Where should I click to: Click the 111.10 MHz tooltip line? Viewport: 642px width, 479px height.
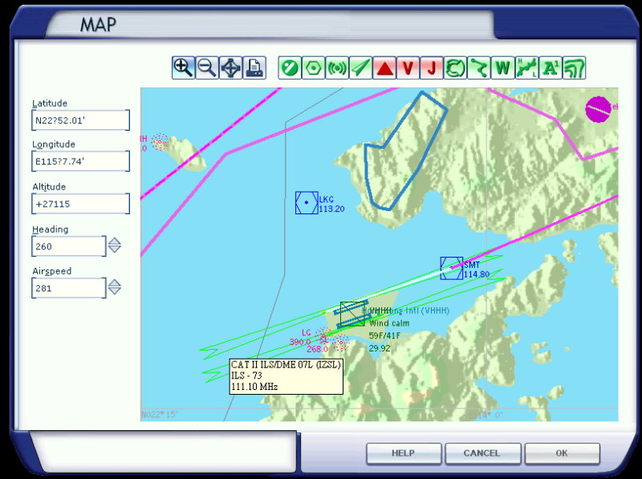pyautogui.click(x=254, y=387)
